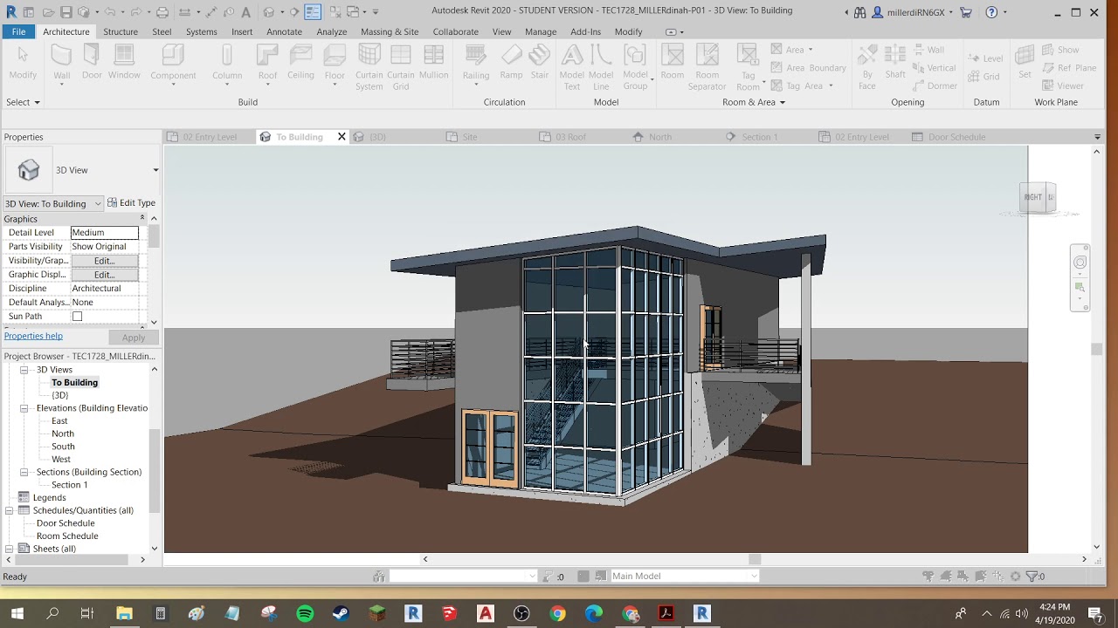
Task: Select the Roof tool
Action: click(267, 65)
